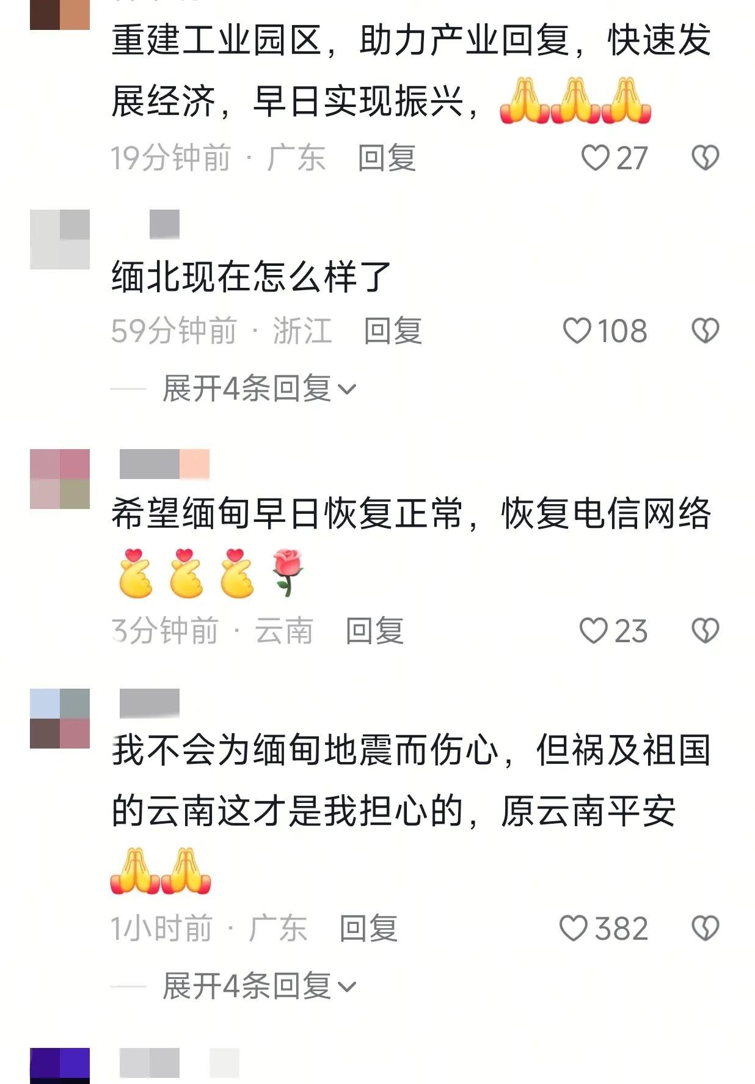The height and width of the screenshot is (1084, 755).
Task: Reply to the 59分钟前 Zhejiang comment
Action: coord(393,331)
